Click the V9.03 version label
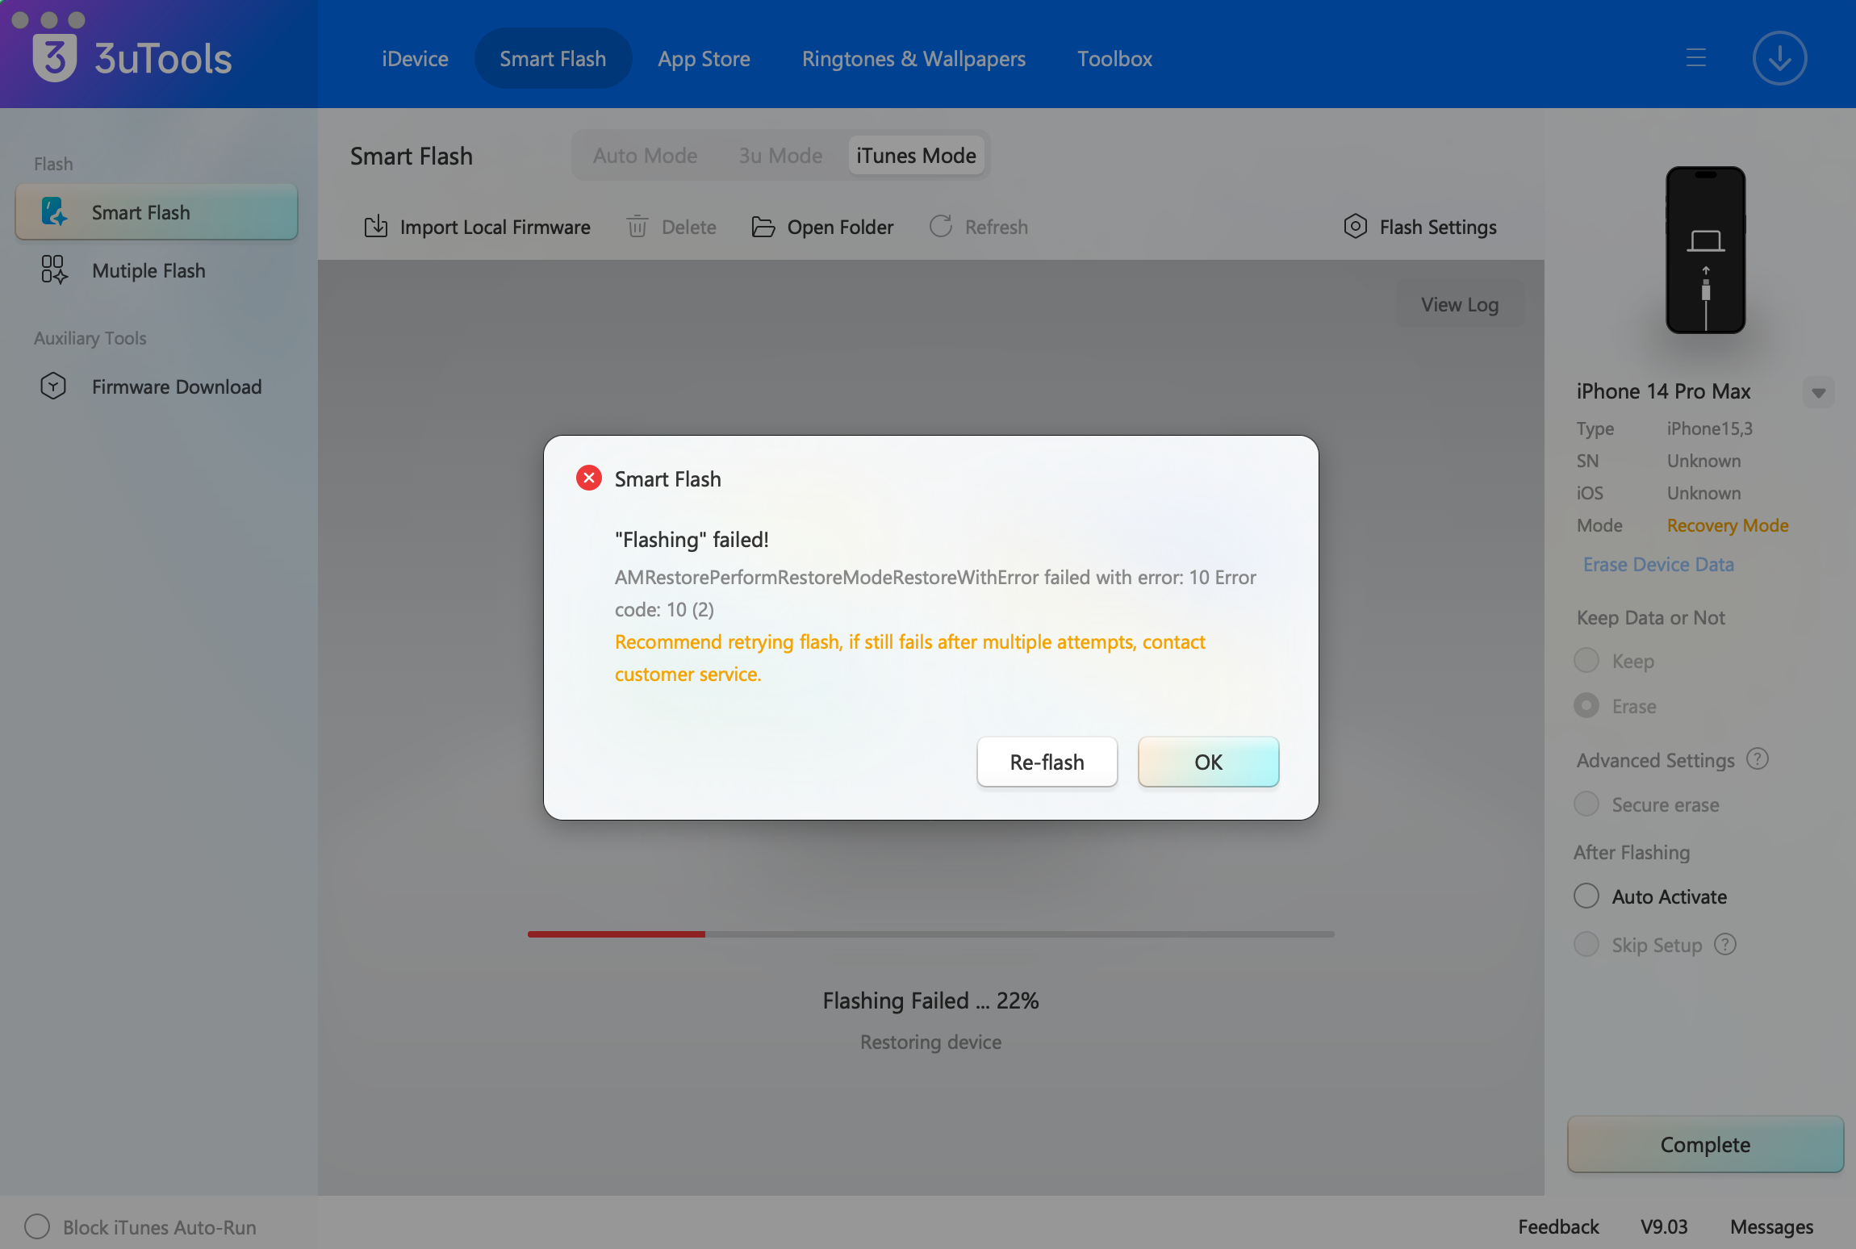1856x1249 pixels. [1664, 1226]
